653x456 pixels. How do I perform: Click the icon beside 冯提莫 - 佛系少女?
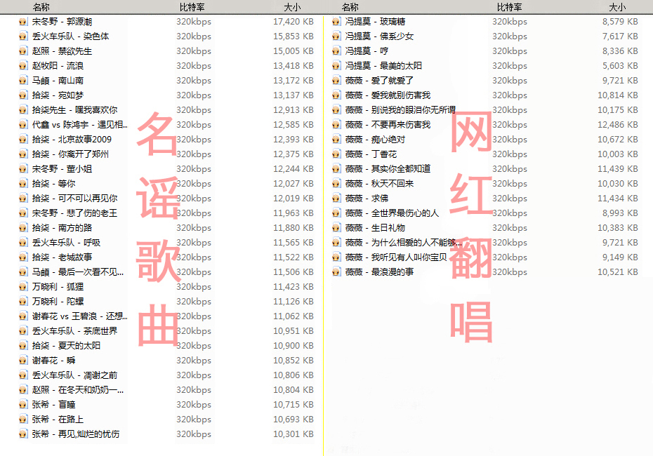[336, 36]
